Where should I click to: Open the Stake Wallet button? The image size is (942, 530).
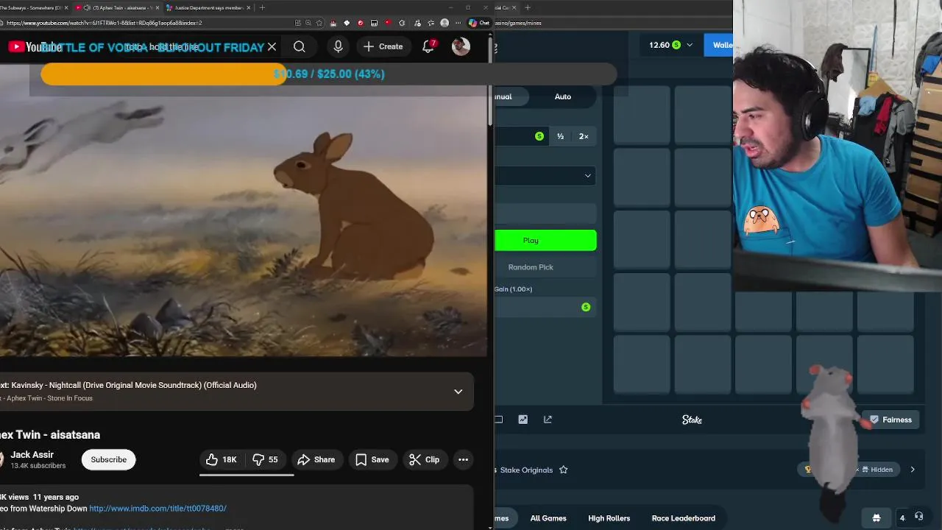719,45
